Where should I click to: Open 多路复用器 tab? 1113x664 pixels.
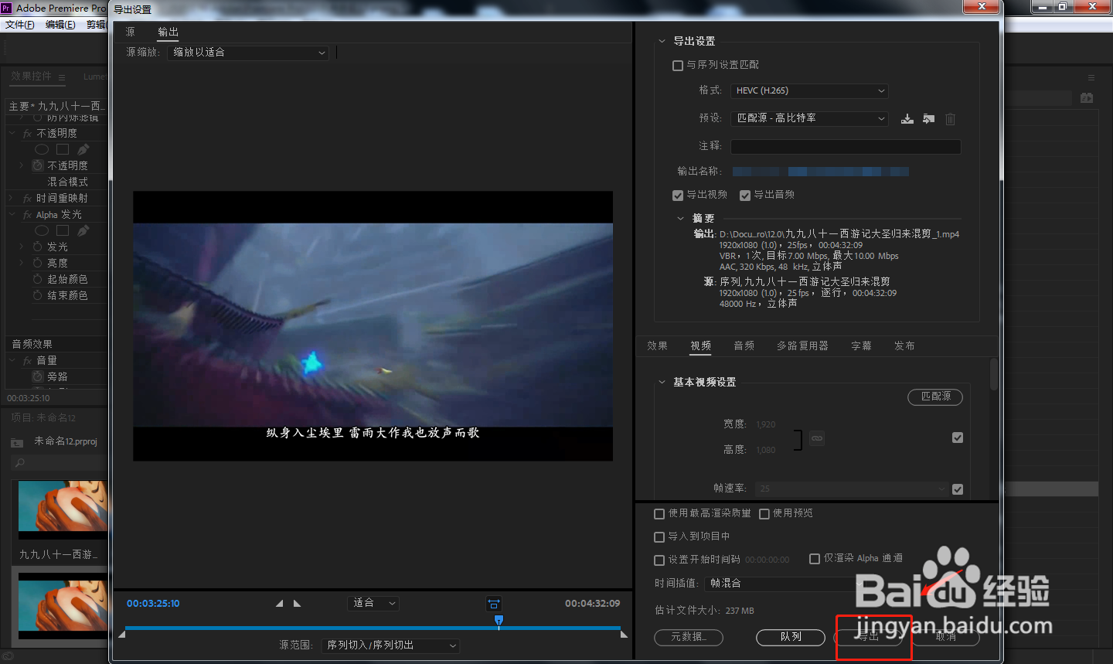[x=802, y=346]
